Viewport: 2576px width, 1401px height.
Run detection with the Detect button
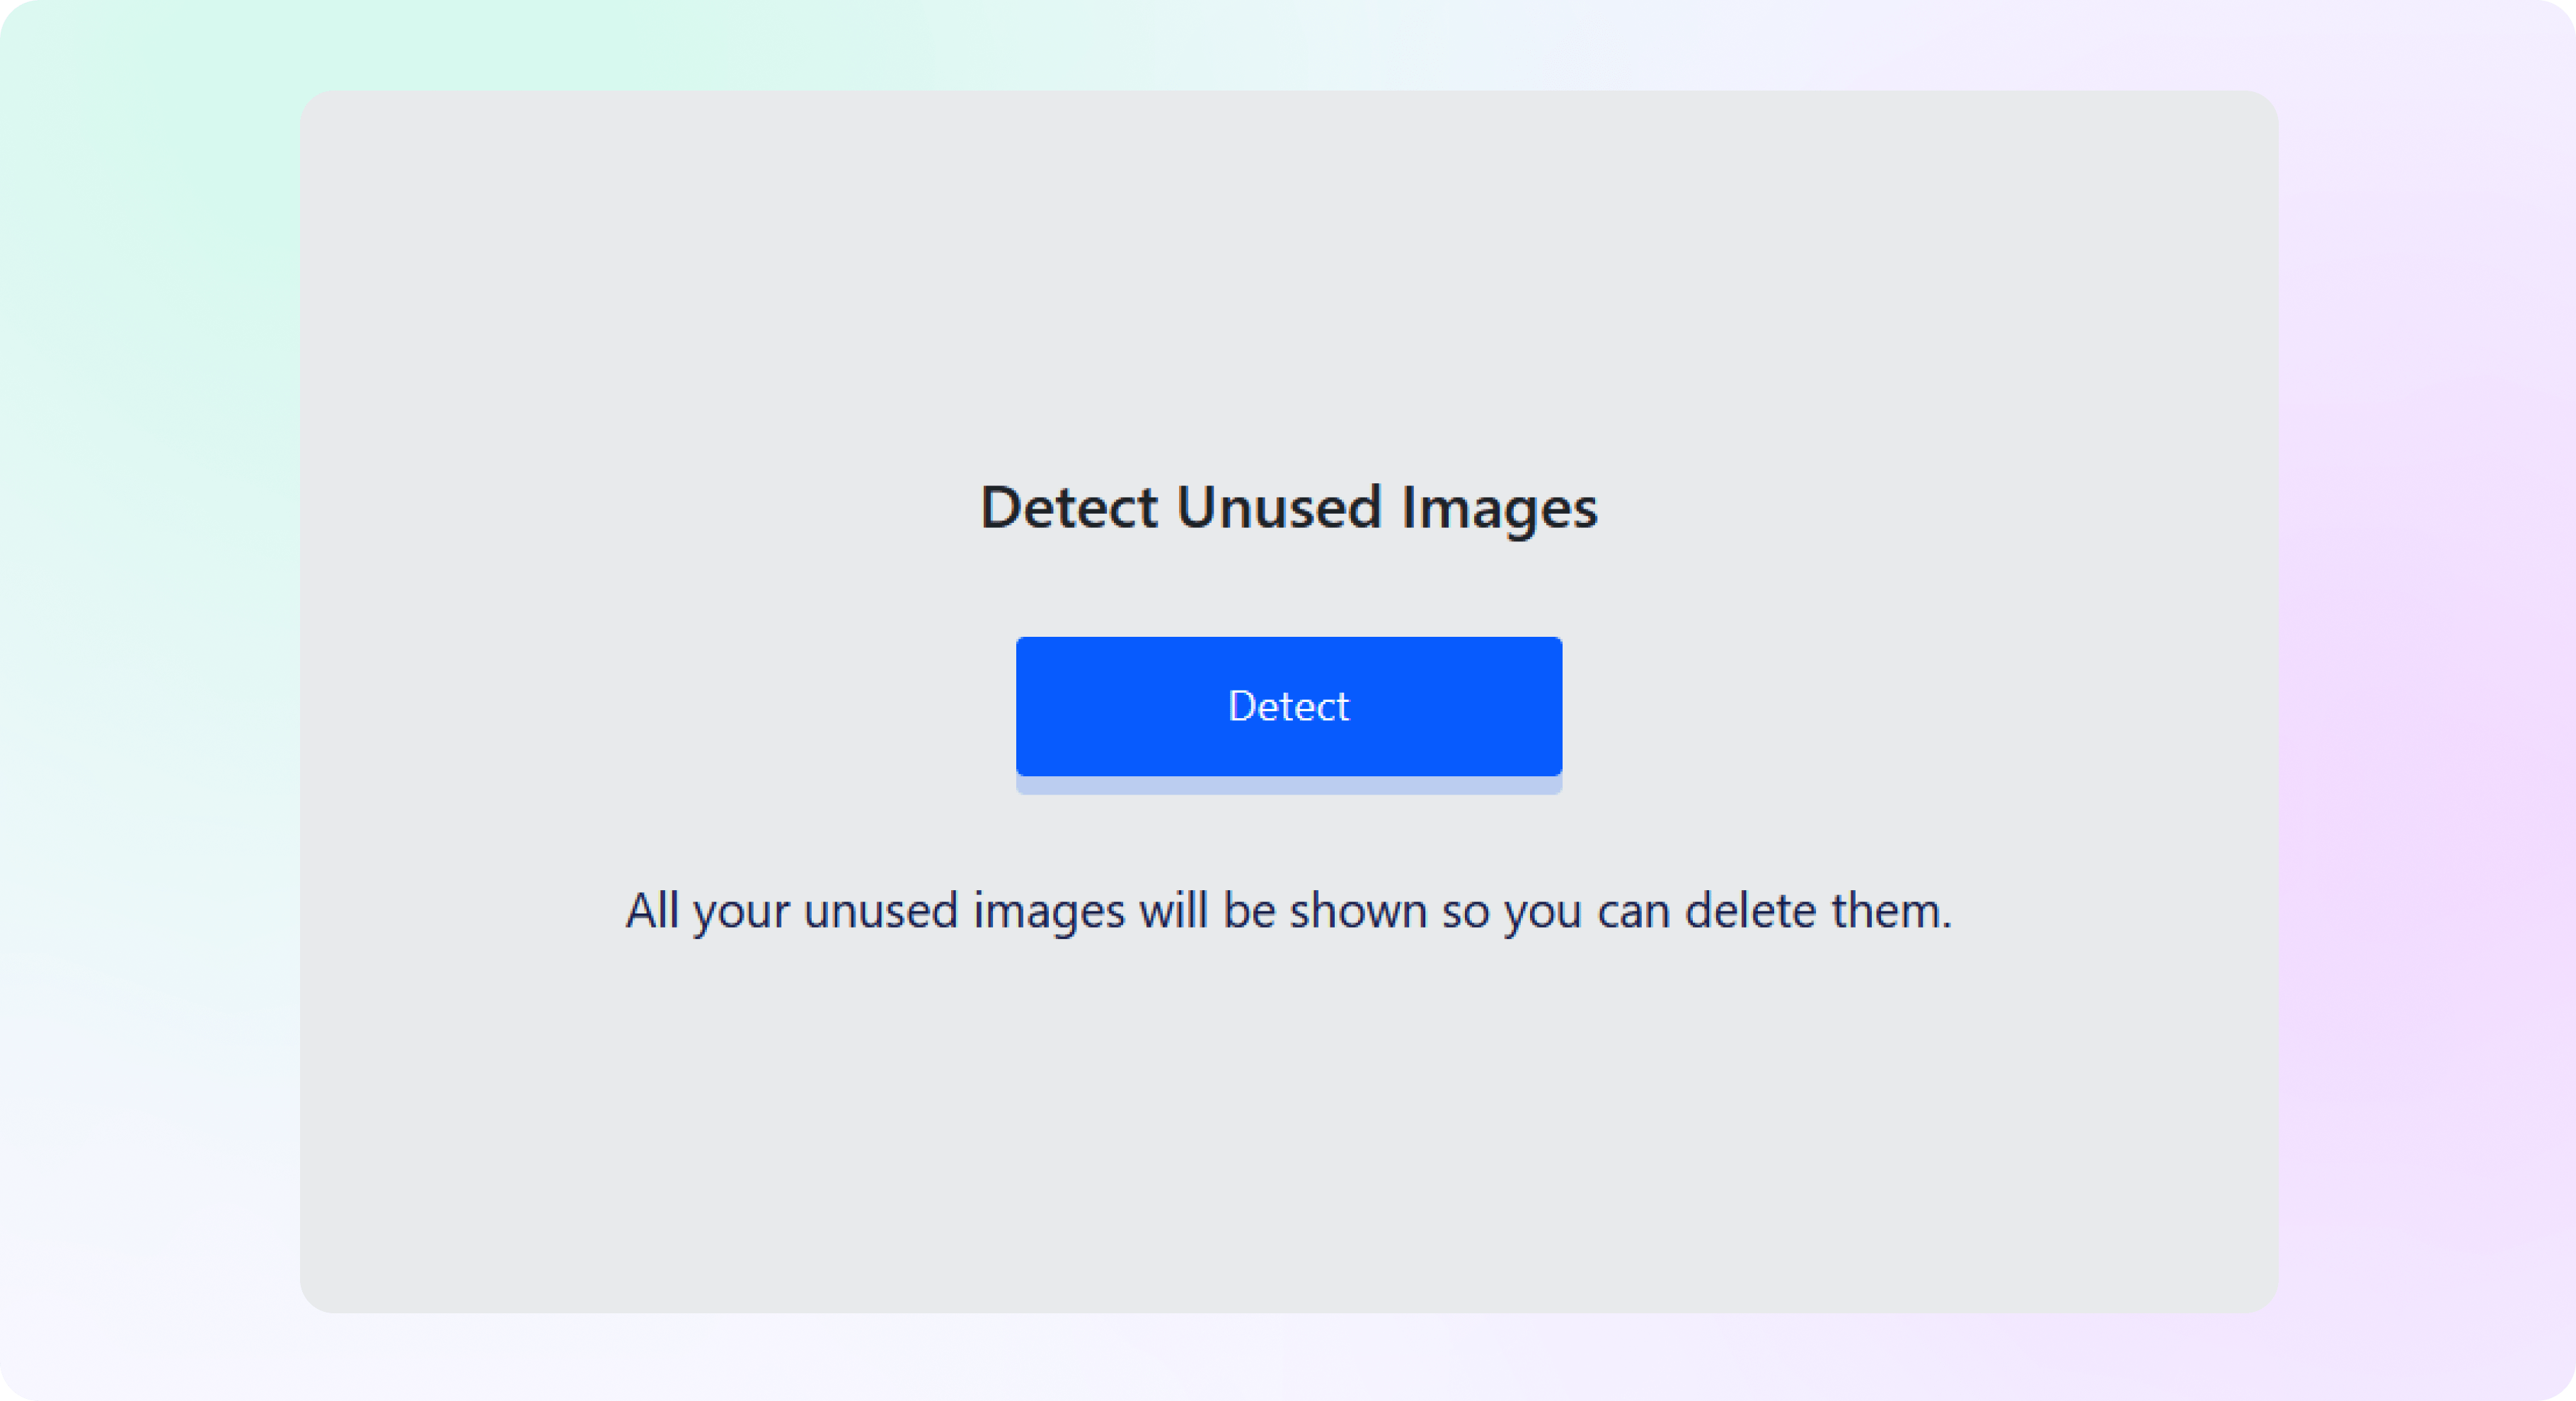(x=1288, y=706)
